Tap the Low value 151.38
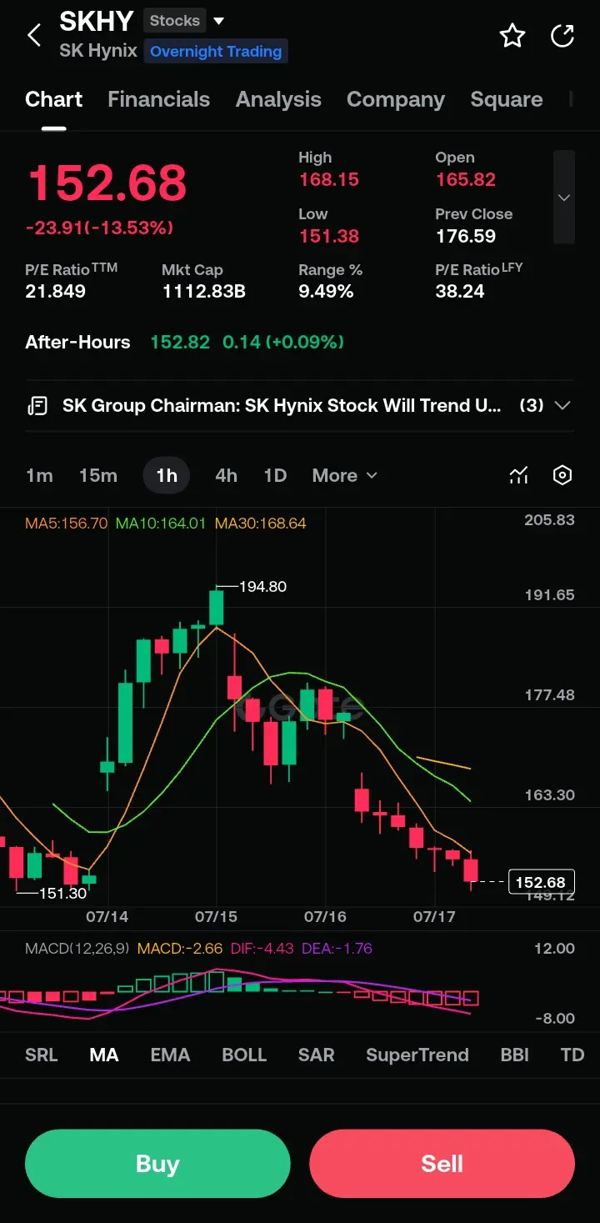The image size is (600, 1223). click(329, 236)
